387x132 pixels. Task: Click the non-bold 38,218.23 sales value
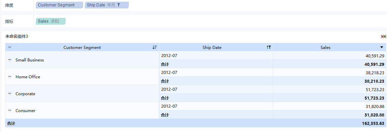pyautogui.click(x=374, y=73)
